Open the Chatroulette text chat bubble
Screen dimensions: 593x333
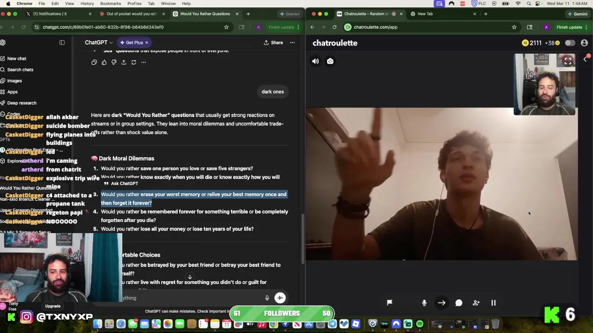(459, 302)
